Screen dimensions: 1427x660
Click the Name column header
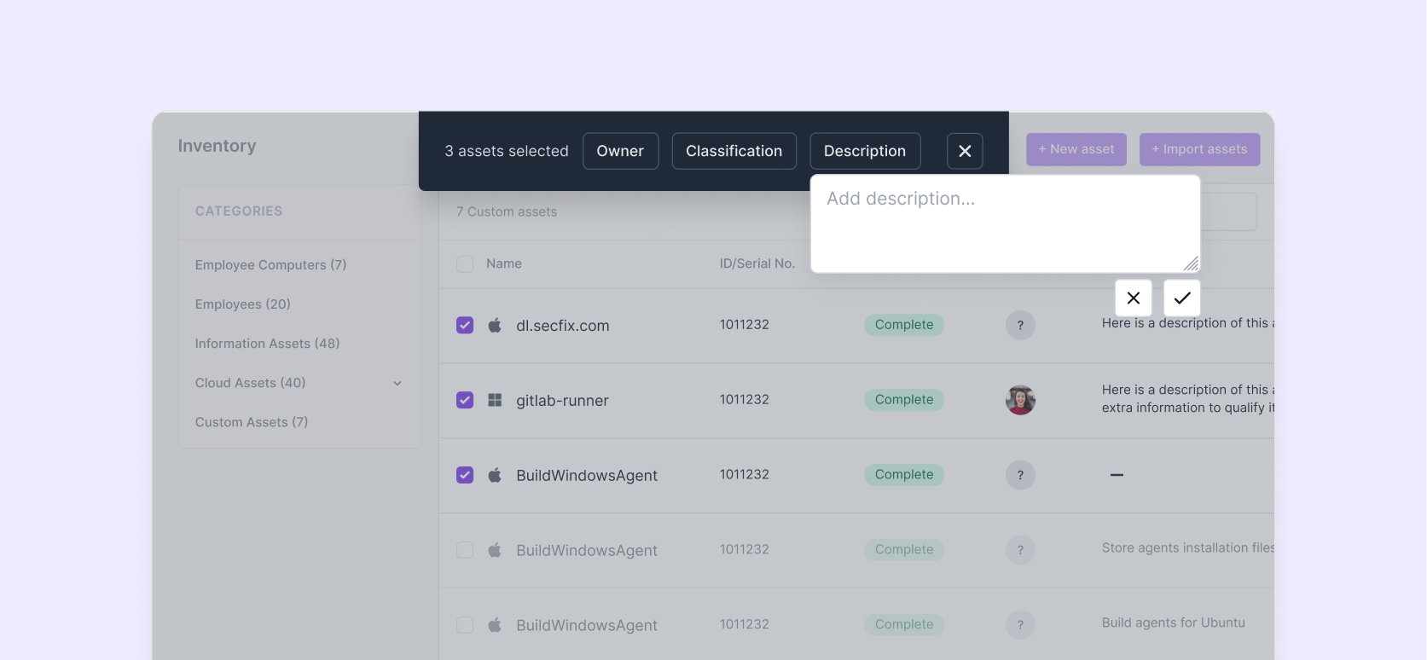(504, 264)
